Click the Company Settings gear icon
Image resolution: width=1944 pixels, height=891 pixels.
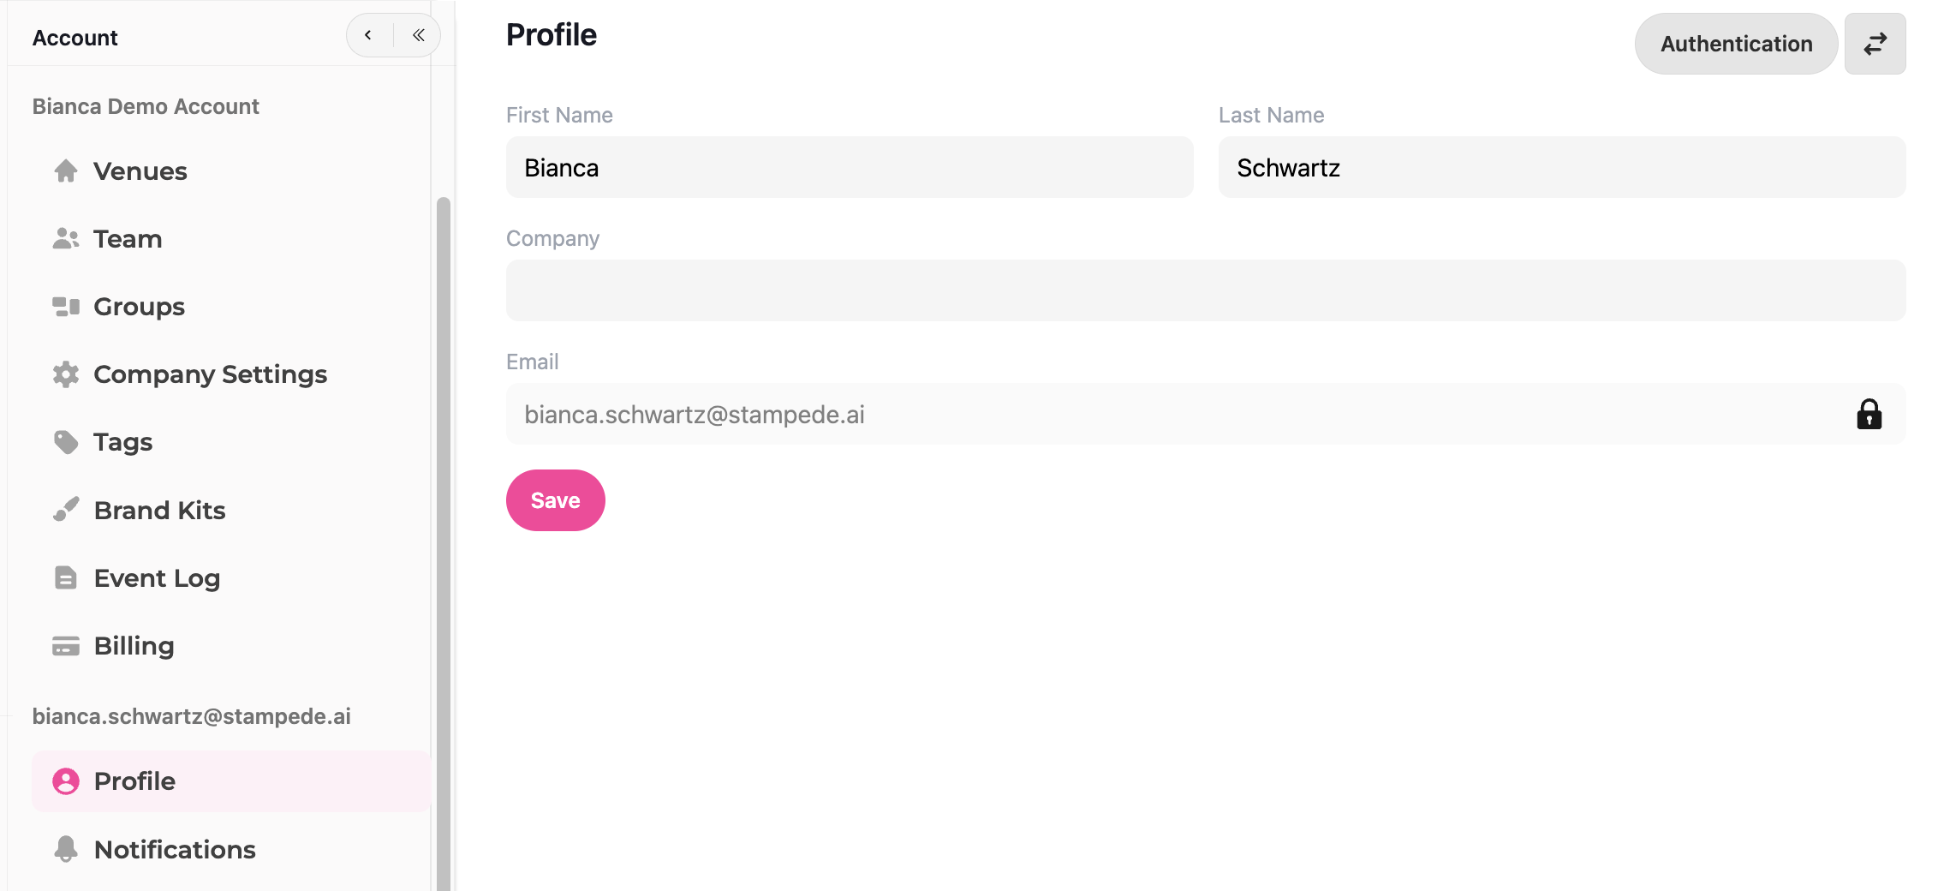[66, 374]
